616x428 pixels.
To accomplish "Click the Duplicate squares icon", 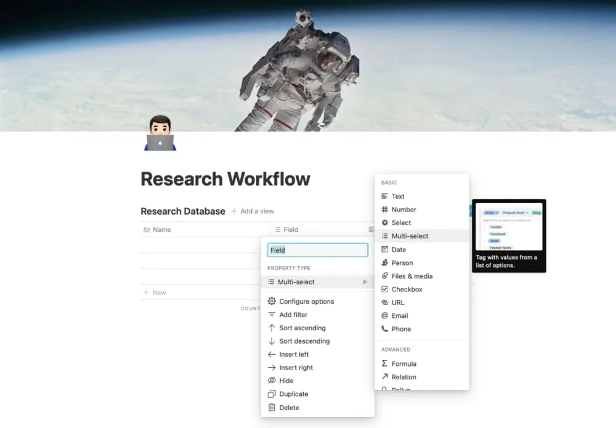I will click(x=272, y=394).
